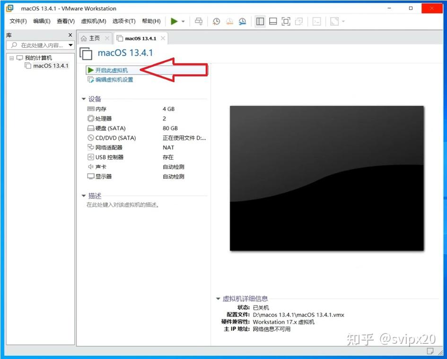Click the speaker icon beside 声卡
Screen dimensions: 447x359
(x=91, y=167)
